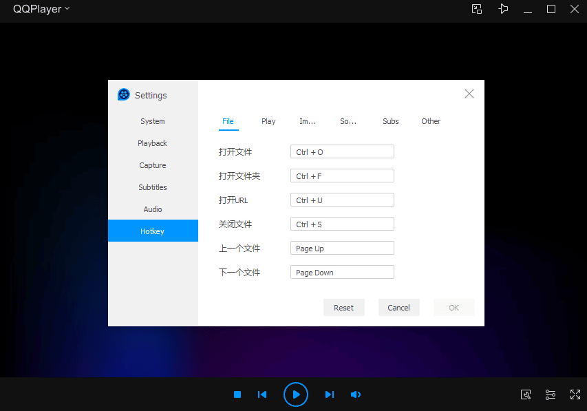
Task: Click the Cancel button
Action: [x=398, y=308]
